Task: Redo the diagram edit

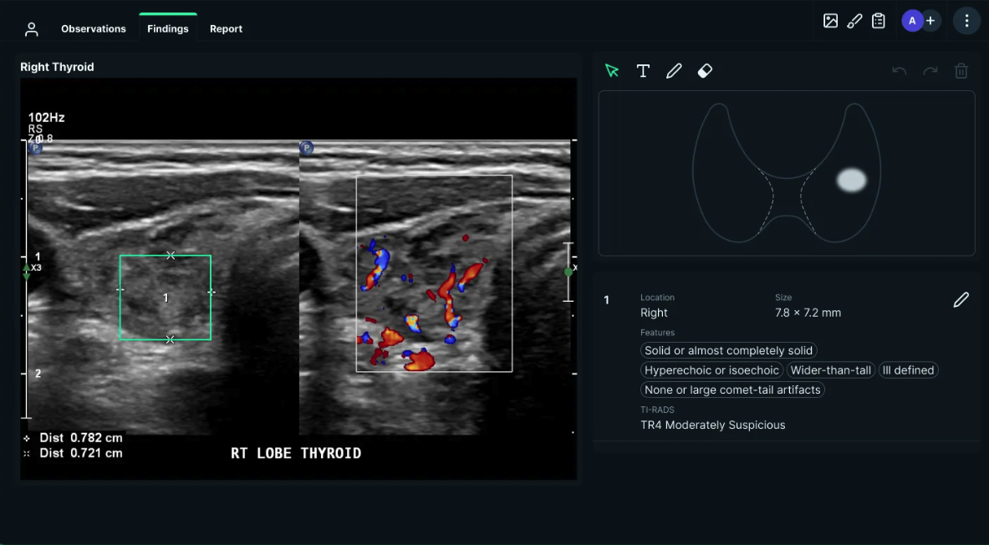Action: point(930,71)
